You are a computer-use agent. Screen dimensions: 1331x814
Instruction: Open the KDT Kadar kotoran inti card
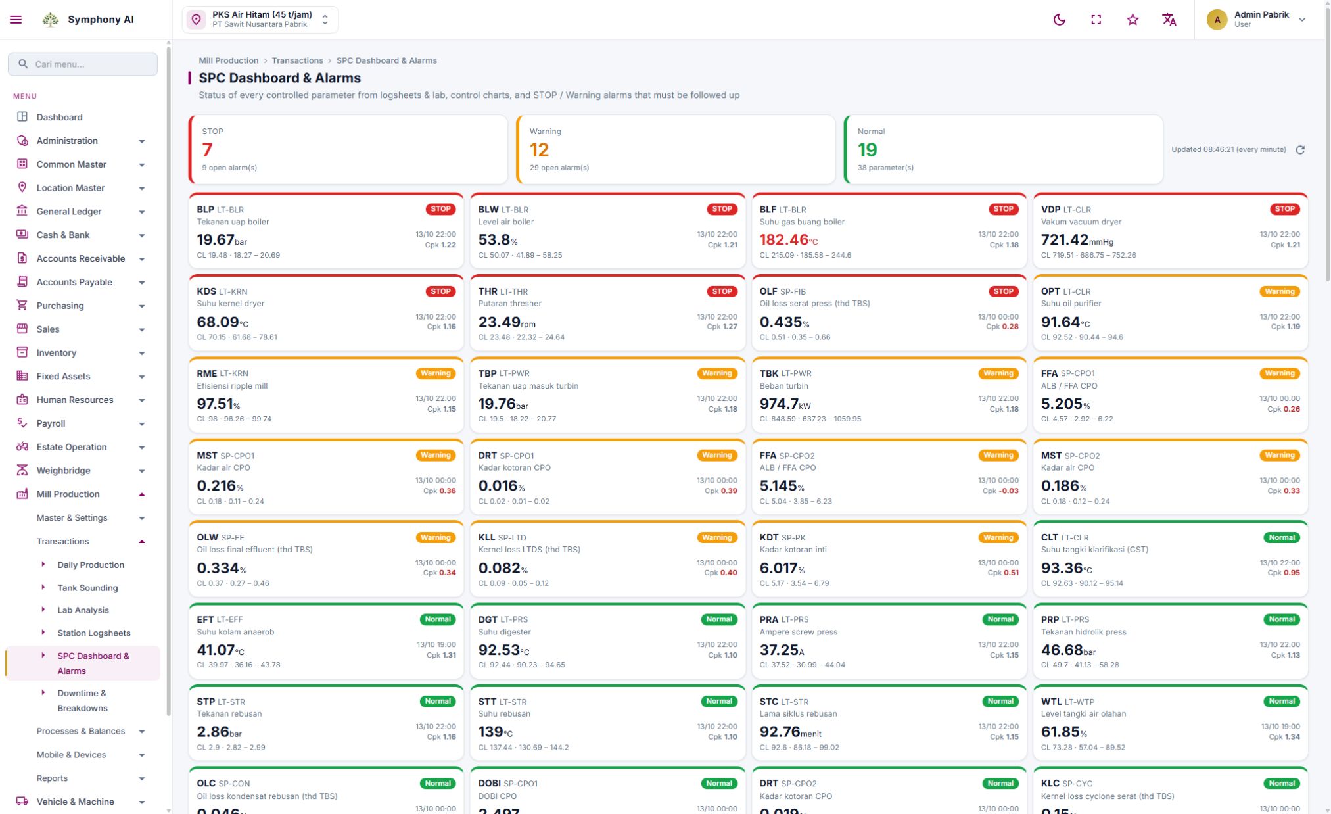(x=889, y=559)
